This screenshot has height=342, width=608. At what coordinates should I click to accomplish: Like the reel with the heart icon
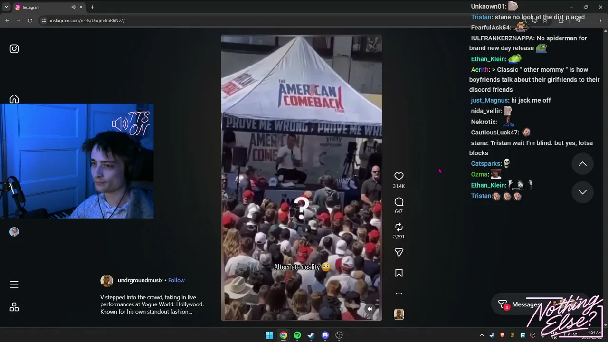click(x=399, y=176)
